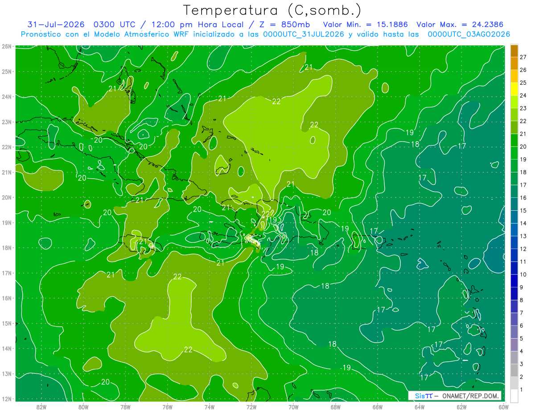
Task: Click the 80W longitude axis label
Action: 83,407
